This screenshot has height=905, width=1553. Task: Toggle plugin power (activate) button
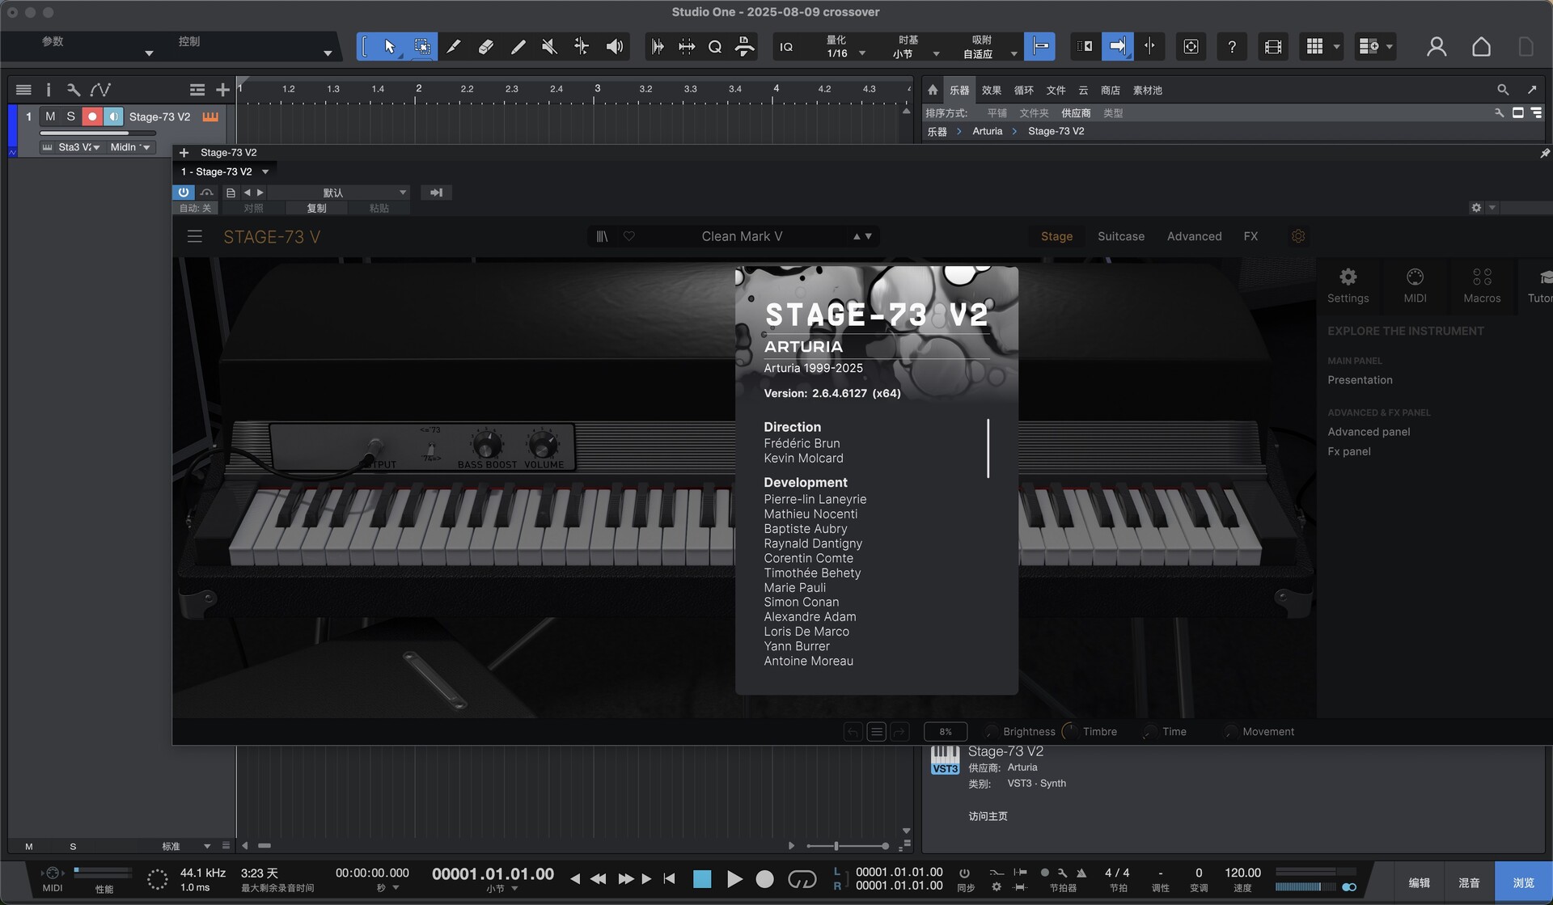pyautogui.click(x=184, y=192)
